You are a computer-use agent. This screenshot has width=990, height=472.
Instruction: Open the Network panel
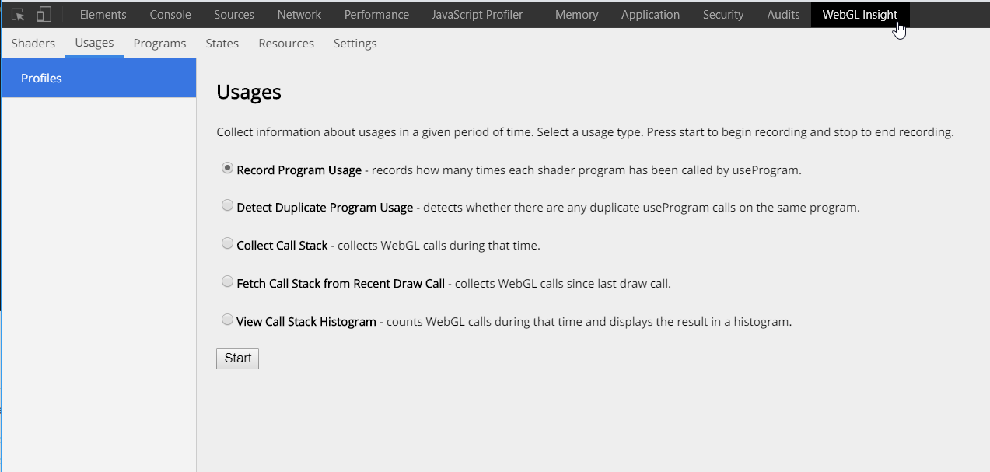(299, 15)
